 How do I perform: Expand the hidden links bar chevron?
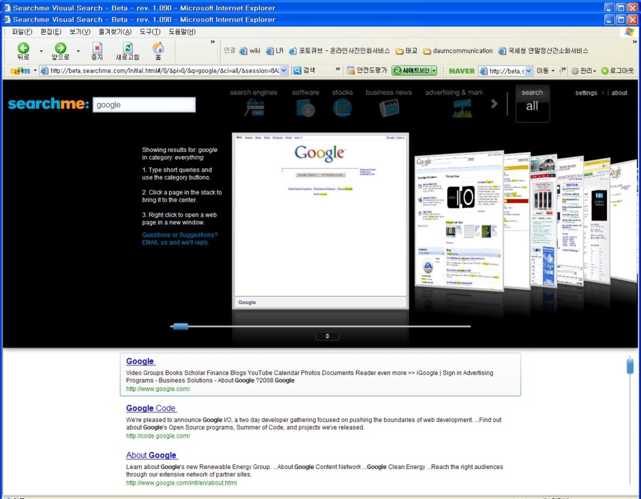(x=634, y=42)
